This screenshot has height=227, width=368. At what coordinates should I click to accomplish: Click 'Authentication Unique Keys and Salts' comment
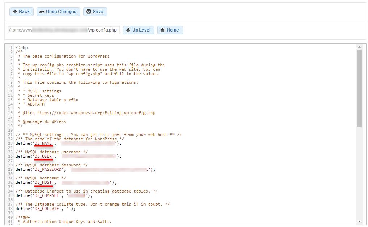coord(67,222)
